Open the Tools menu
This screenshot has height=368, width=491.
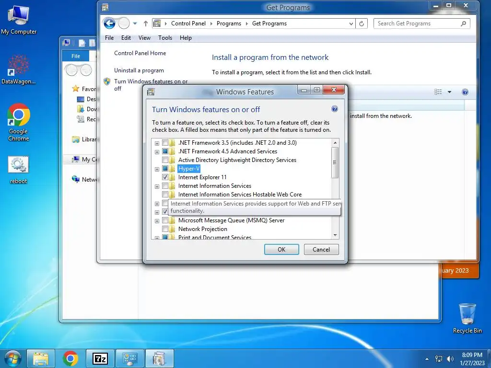tap(165, 38)
